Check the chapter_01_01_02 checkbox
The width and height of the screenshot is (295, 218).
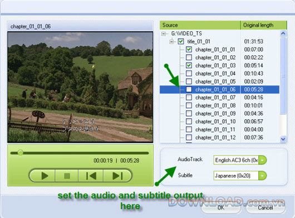point(189,57)
